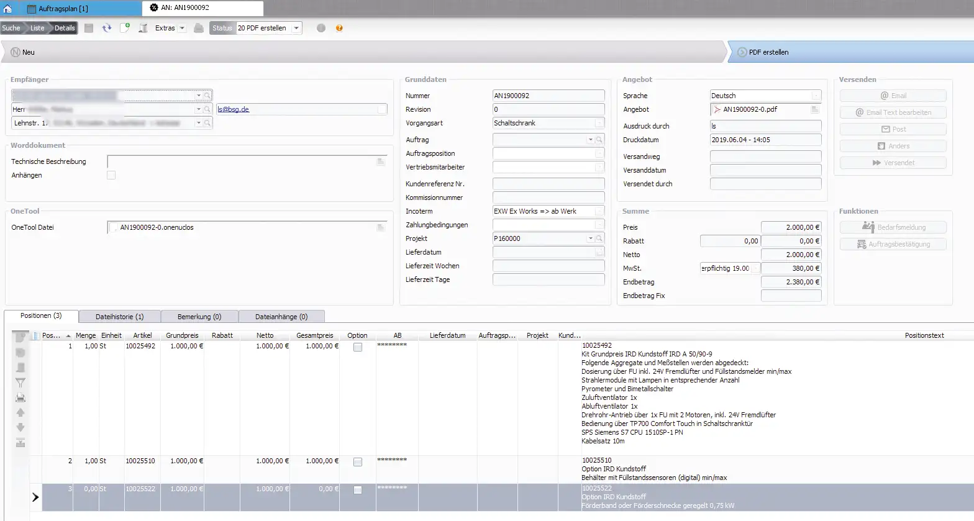Click the Lieferzeit Wochen input field

point(548,266)
